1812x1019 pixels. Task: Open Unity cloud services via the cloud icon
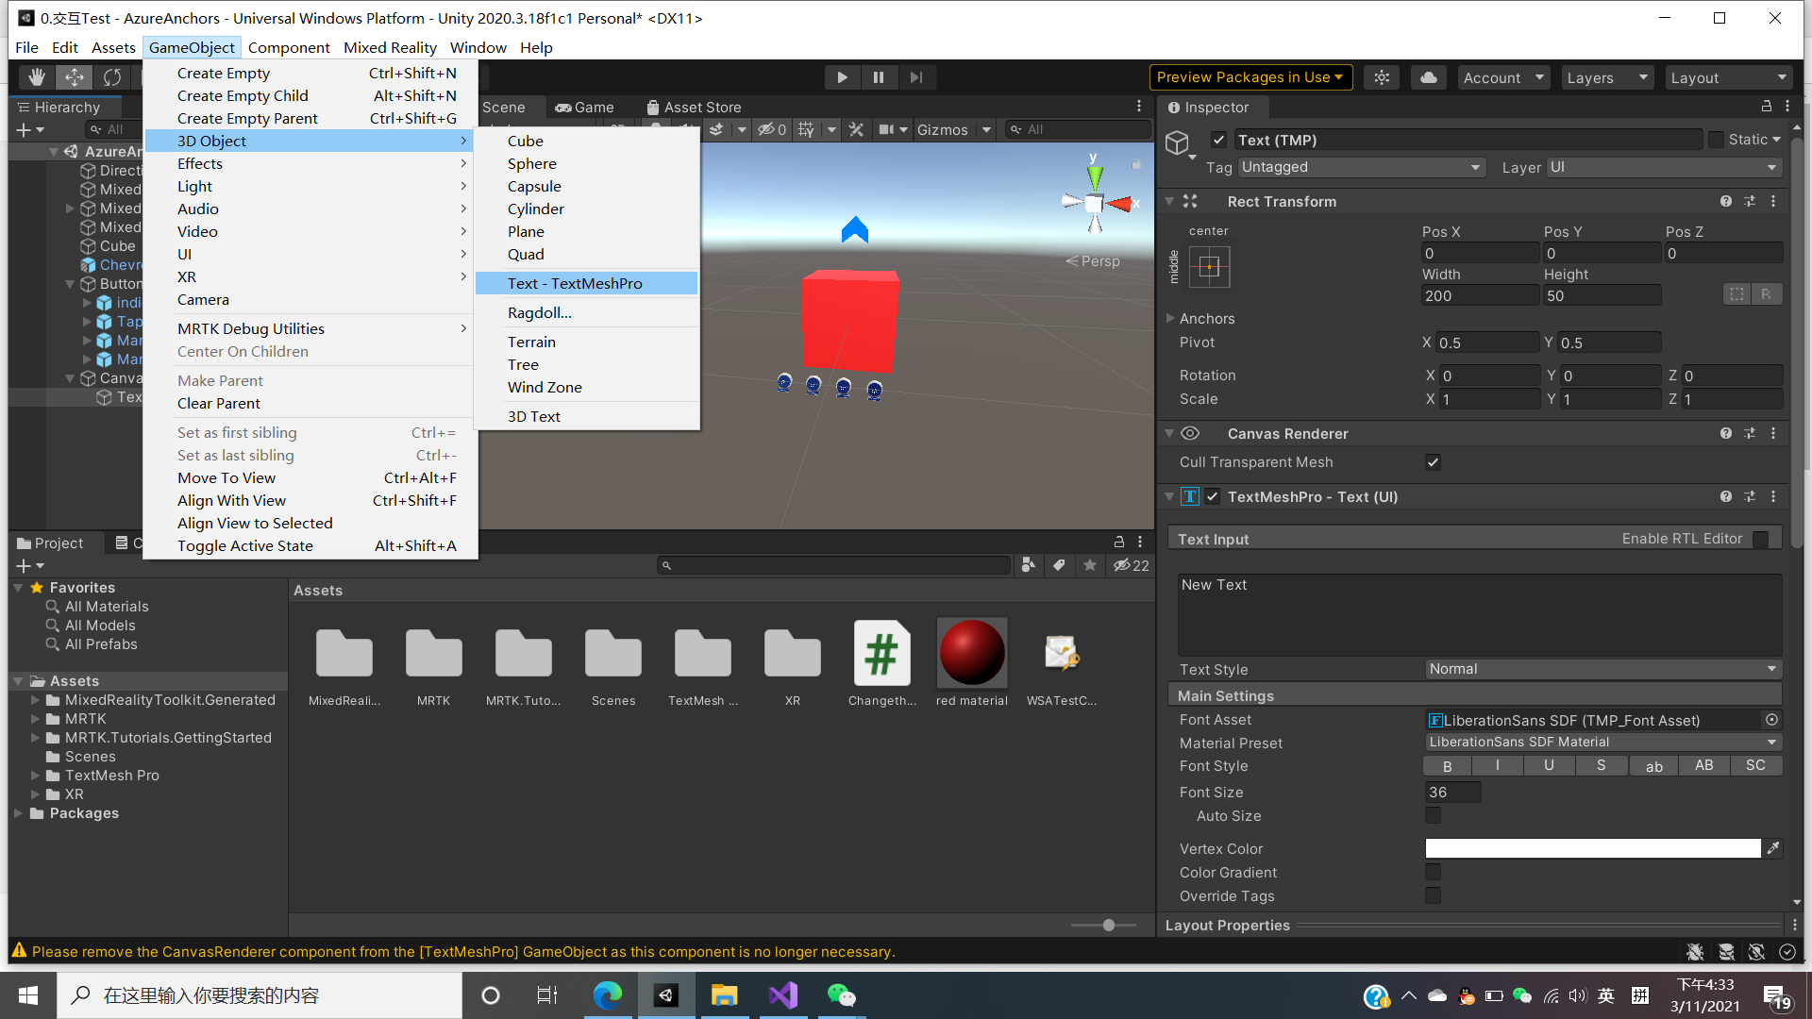(1428, 76)
